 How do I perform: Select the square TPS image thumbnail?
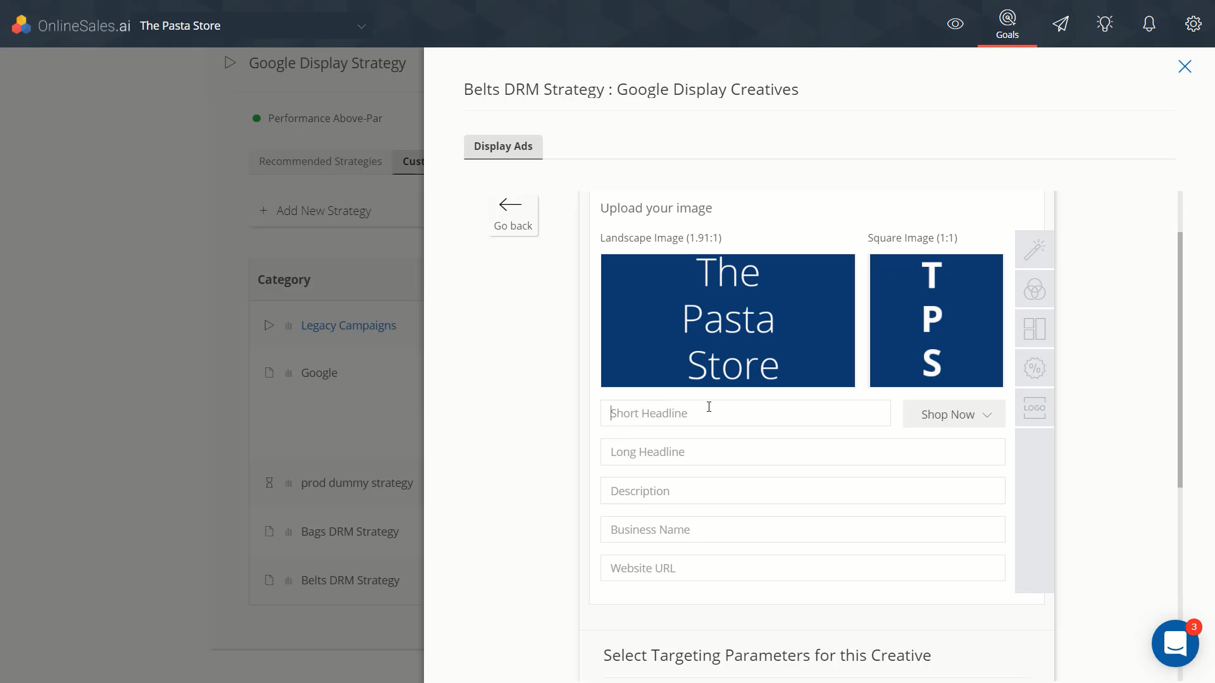coord(936,321)
